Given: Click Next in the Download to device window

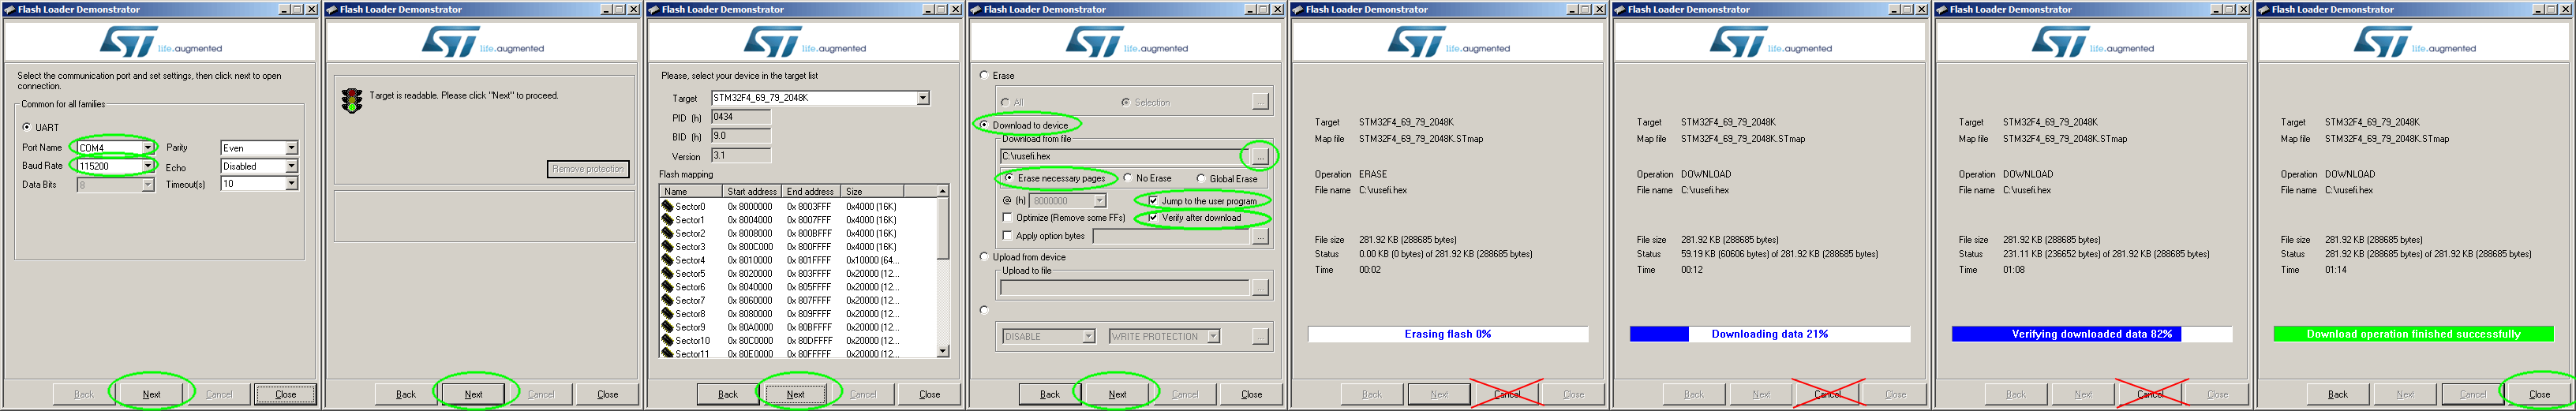Looking at the screenshot, I should (1117, 394).
